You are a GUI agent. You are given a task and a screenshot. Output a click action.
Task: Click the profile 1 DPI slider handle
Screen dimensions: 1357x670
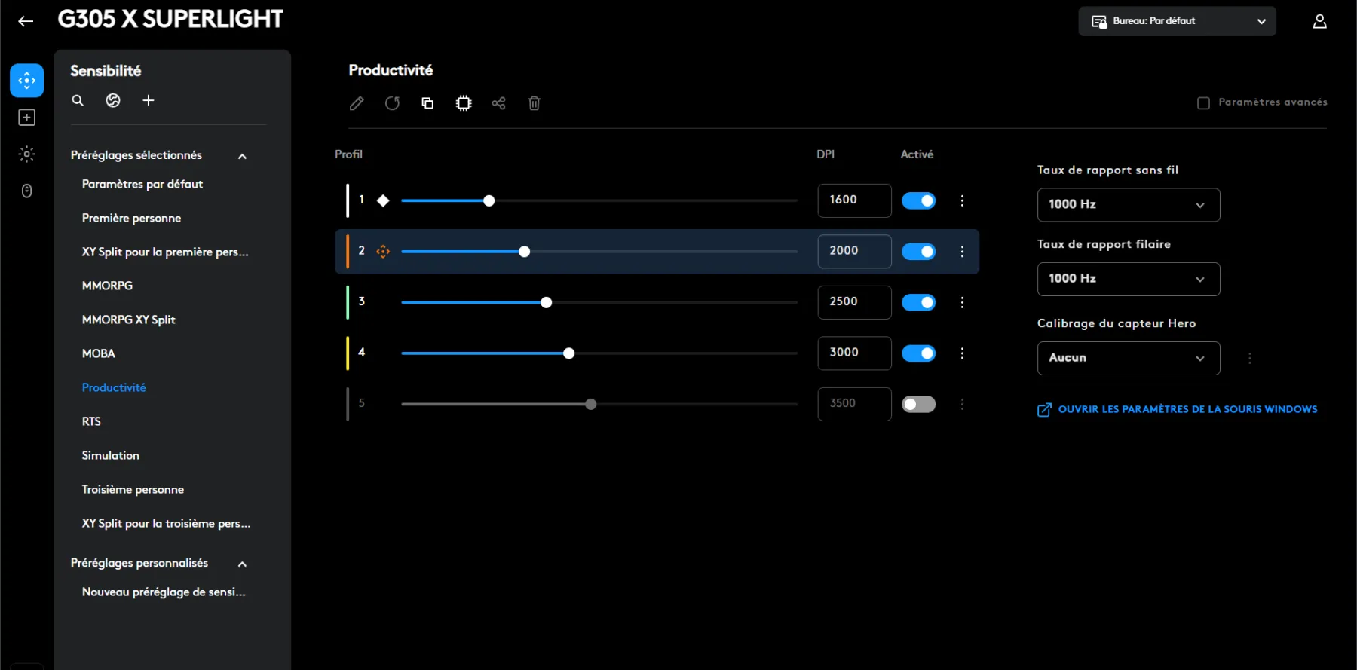pos(489,200)
